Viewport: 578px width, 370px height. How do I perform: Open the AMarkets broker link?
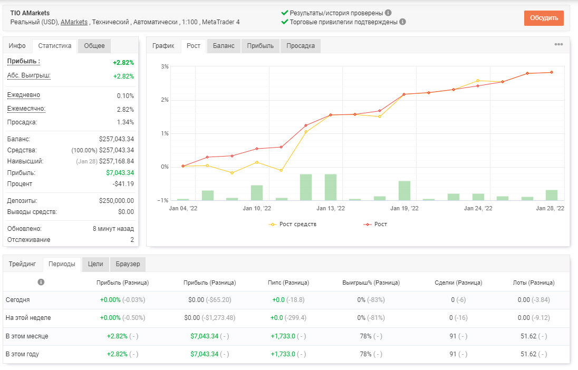click(74, 22)
